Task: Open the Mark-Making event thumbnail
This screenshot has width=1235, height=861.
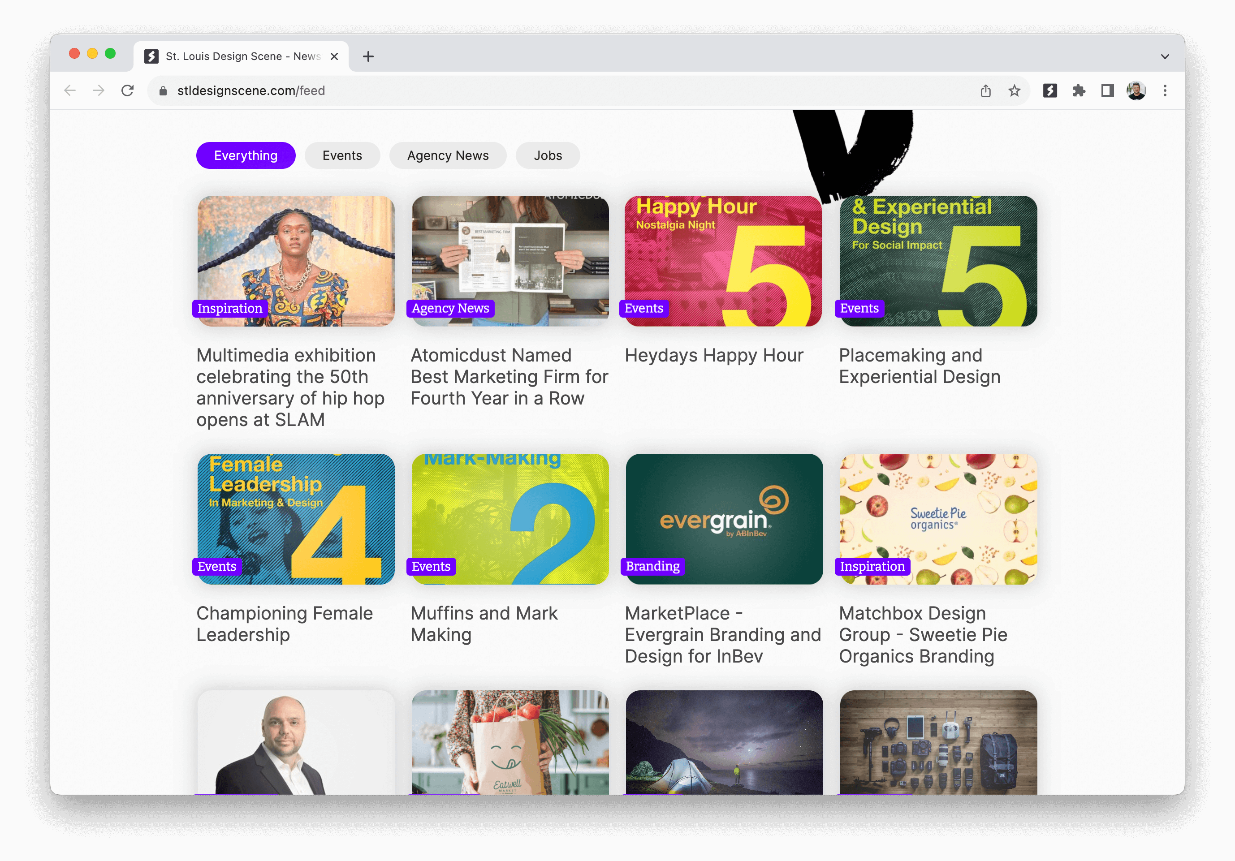Action: point(510,519)
